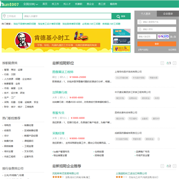179x179 pixels.
Task: Select the 销售管理 category link
Action: click(x=8, y=84)
